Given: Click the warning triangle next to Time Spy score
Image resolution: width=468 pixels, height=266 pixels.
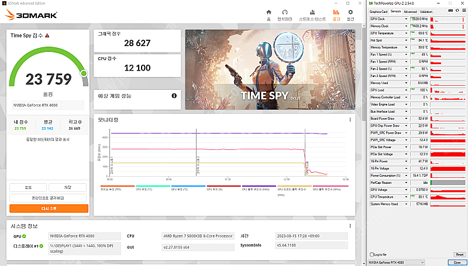Looking at the screenshot, I should (x=47, y=36).
